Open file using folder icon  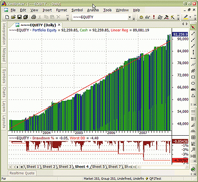pyautogui.click(x=13, y=17)
